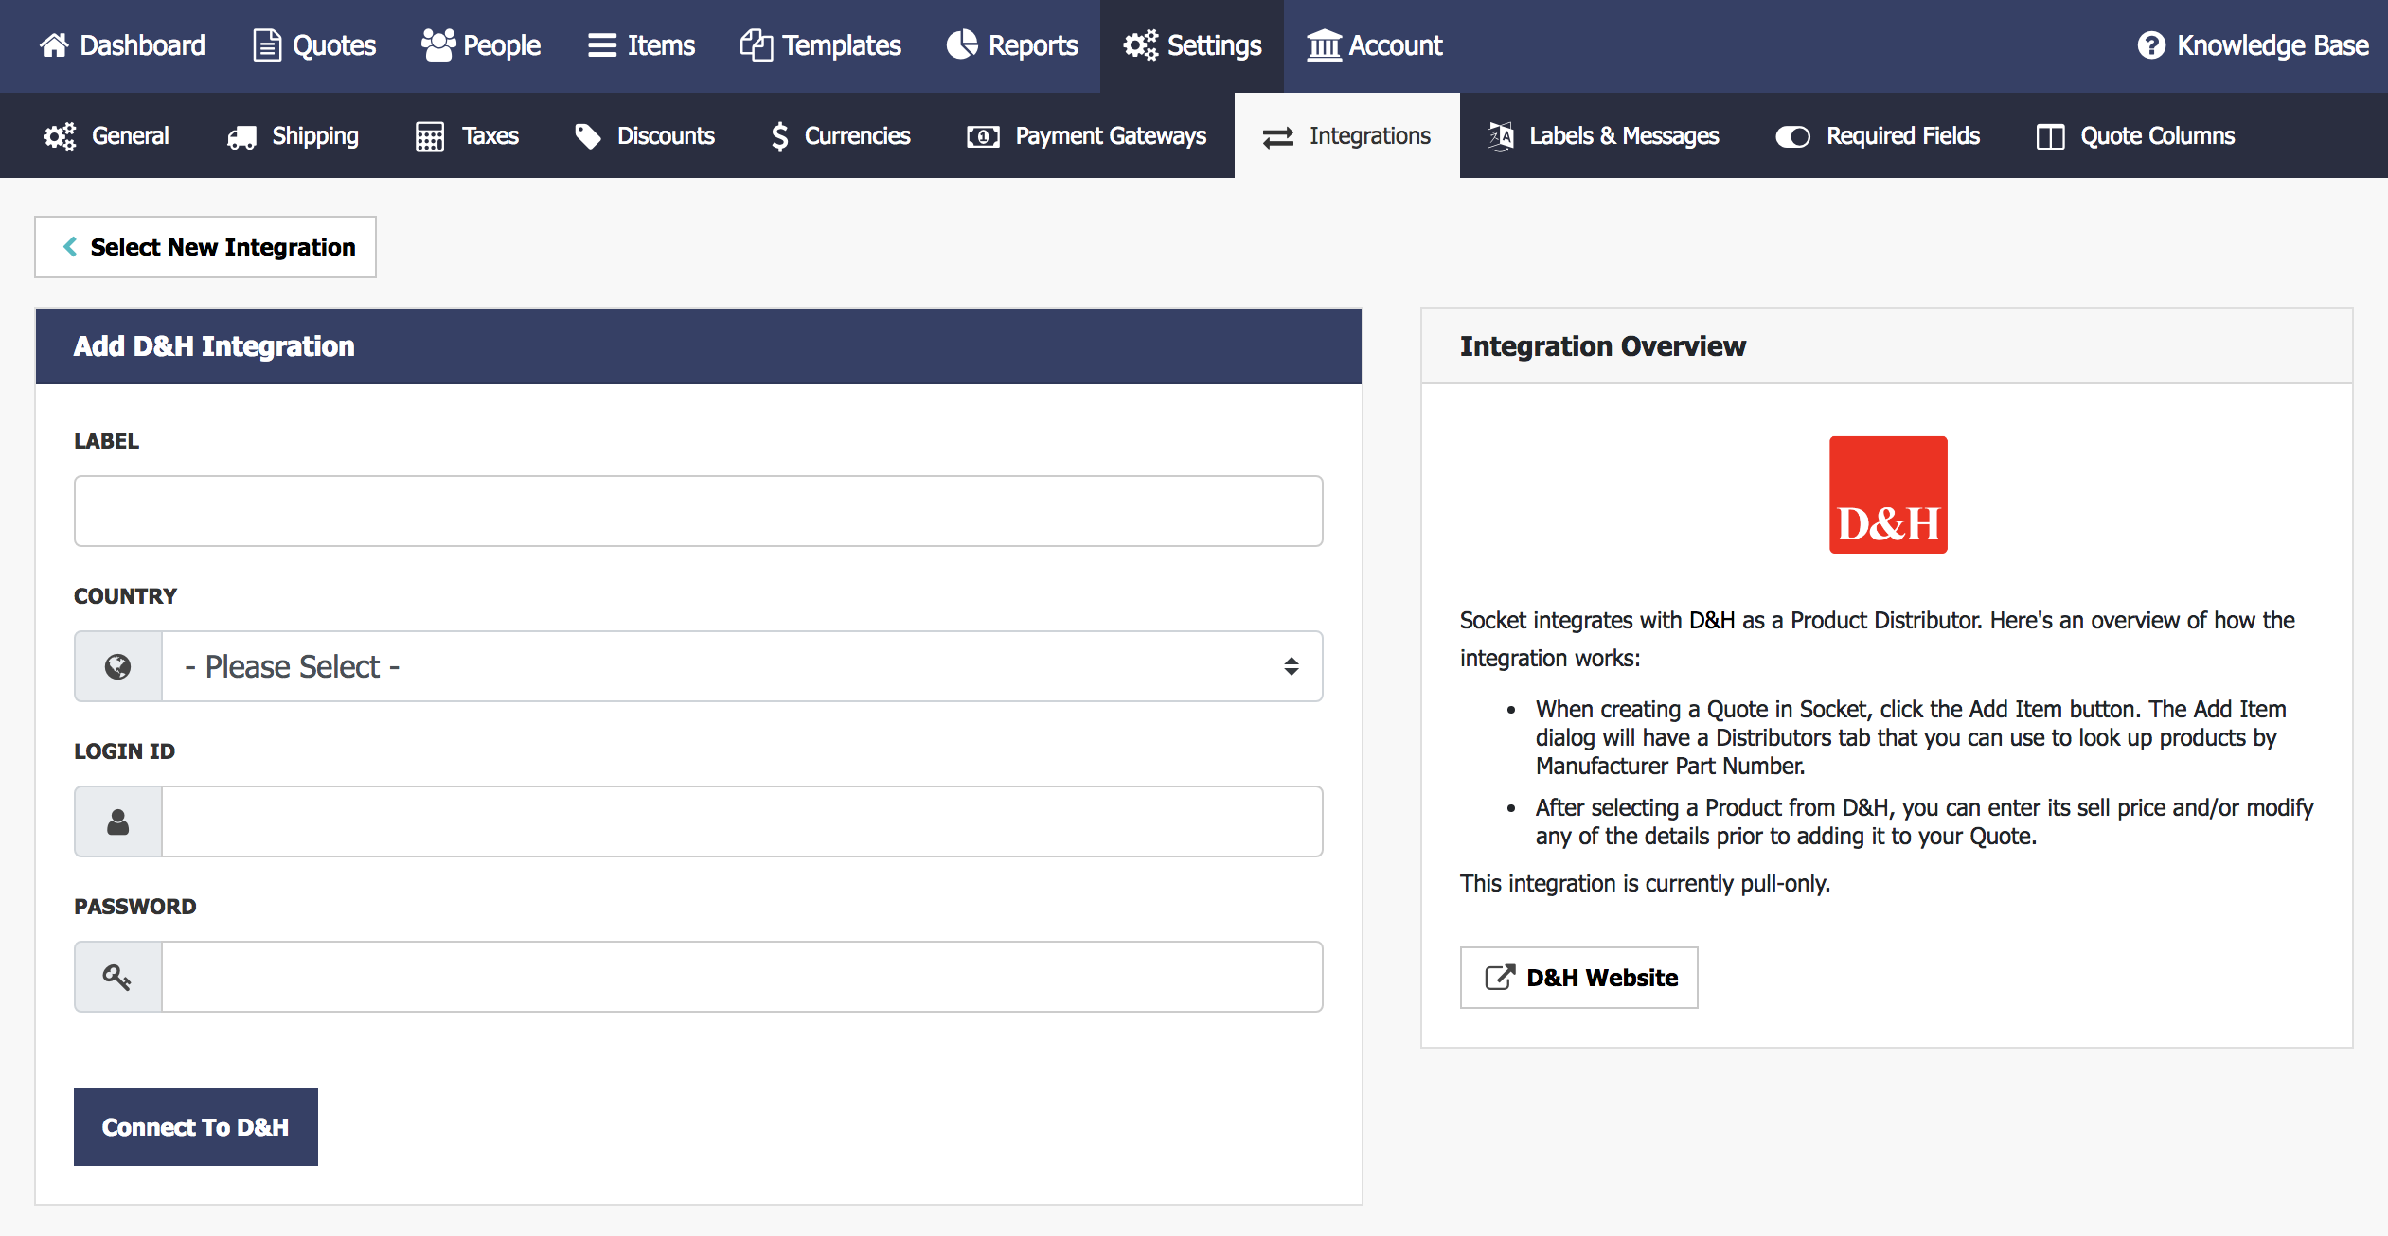Click the back chevron on Select New Integration
The height and width of the screenshot is (1236, 2388).
point(70,247)
